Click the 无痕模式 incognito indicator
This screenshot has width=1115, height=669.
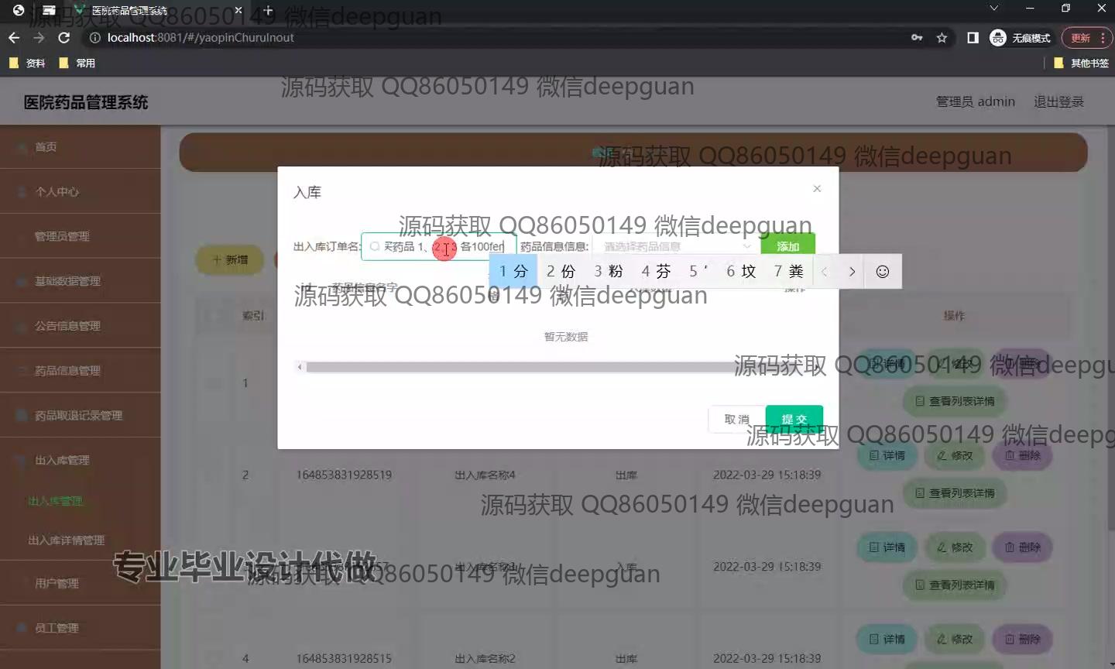pos(1021,37)
